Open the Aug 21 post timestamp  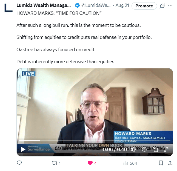(x=122, y=5)
